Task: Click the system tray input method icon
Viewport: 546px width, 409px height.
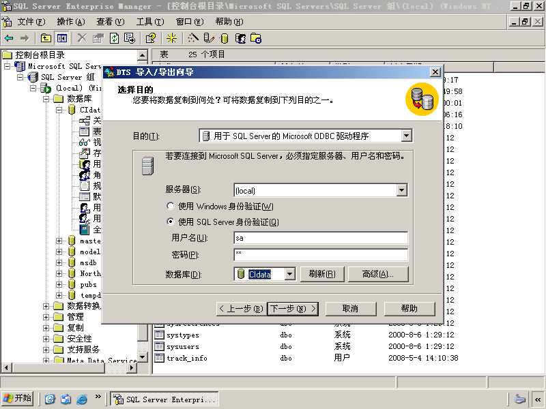Action: point(520,399)
